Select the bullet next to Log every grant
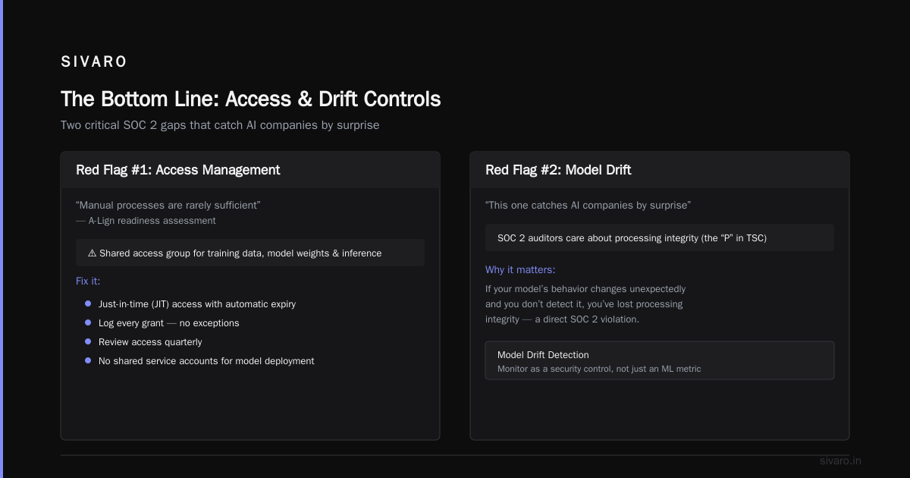Viewport: 910px width, 478px height. tap(88, 322)
